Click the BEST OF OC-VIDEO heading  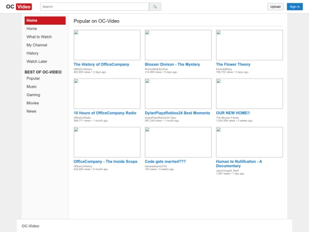43,72
